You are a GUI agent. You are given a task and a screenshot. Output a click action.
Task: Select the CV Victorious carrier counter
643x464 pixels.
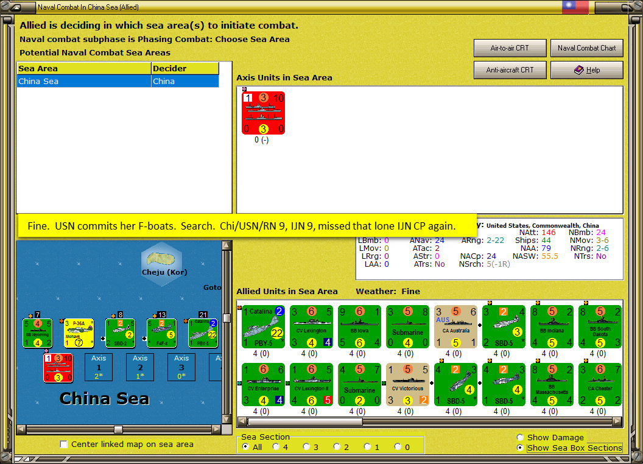(407, 384)
